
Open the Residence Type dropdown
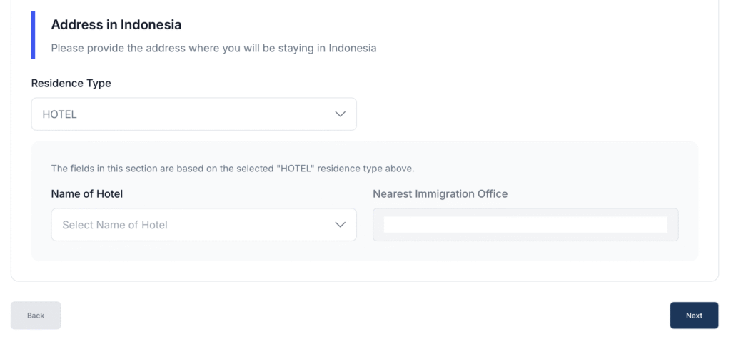point(193,114)
